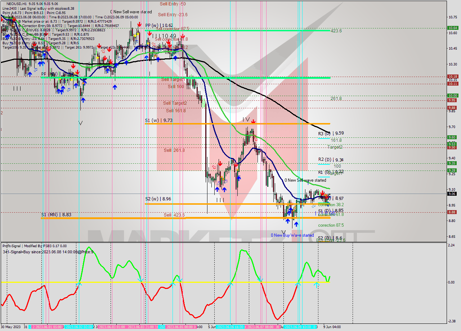Click the red 10.18 price tag
The height and width of the screenshot is (331, 461).
[452, 76]
